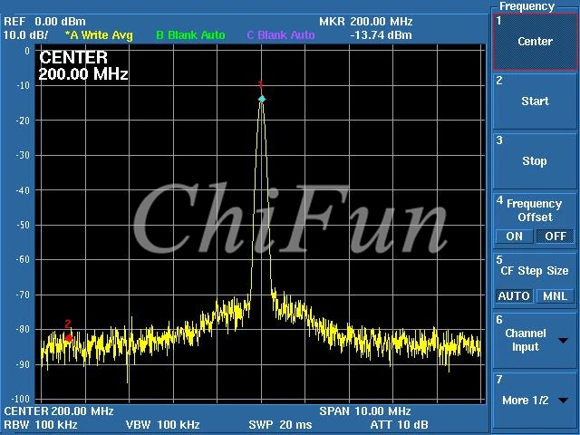This screenshot has width=580, height=435.
Task: Click the 'ATT 10 dB' readout
Action: [399, 425]
